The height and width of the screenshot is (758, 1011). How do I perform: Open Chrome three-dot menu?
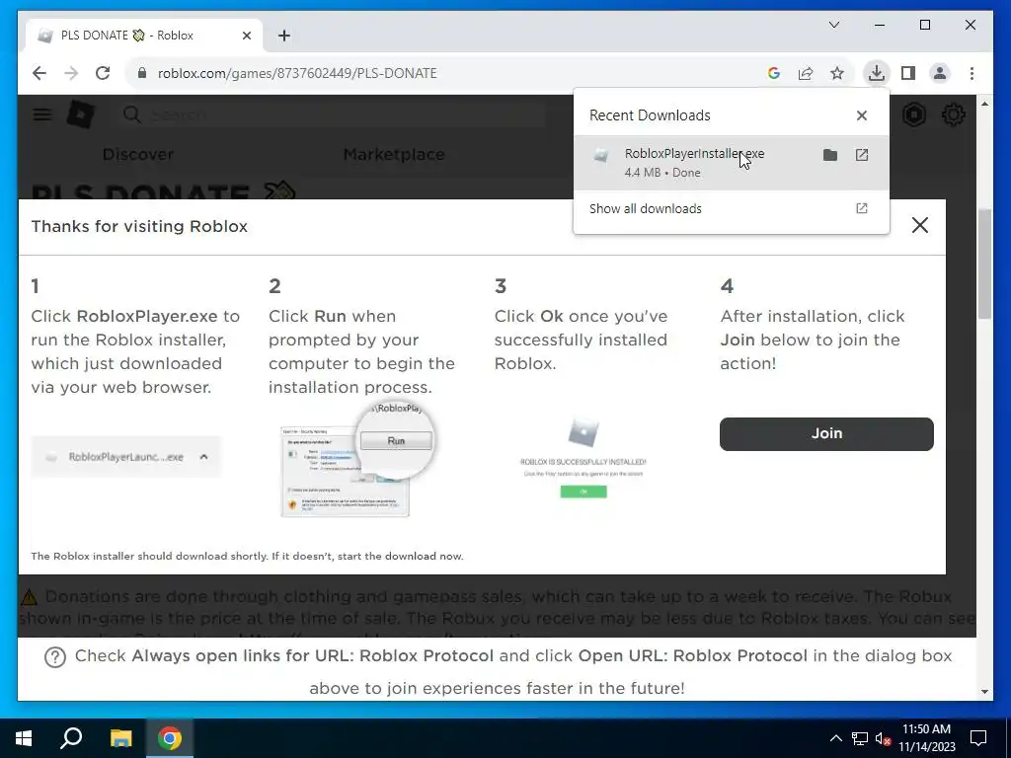tap(972, 73)
